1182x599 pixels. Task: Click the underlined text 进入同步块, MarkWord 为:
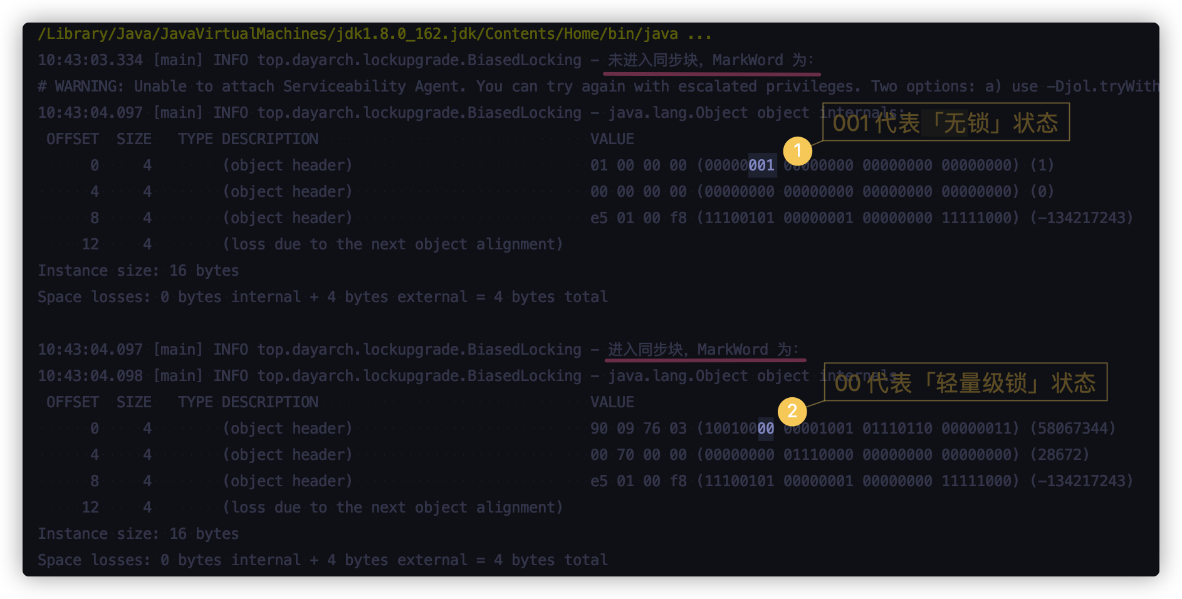click(x=703, y=350)
